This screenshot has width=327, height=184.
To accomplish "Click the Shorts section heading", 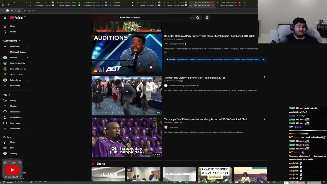I will (101, 164).
